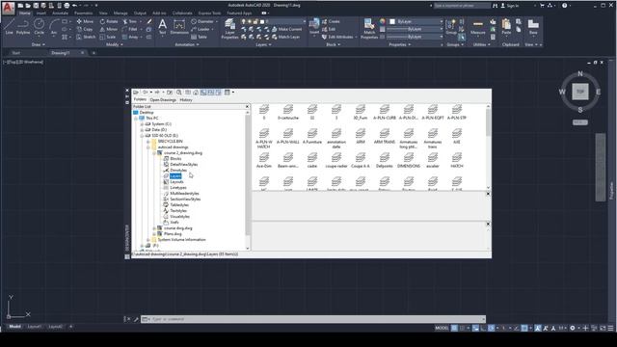This screenshot has height=347, width=617.
Task: Click the ViewCube TOP face
Action: (580, 92)
